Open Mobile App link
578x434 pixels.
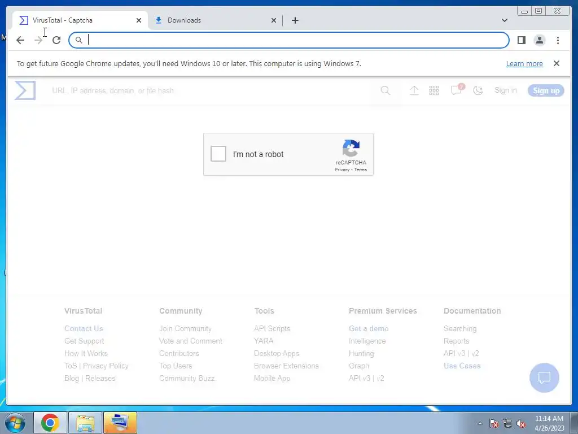click(272, 378)
